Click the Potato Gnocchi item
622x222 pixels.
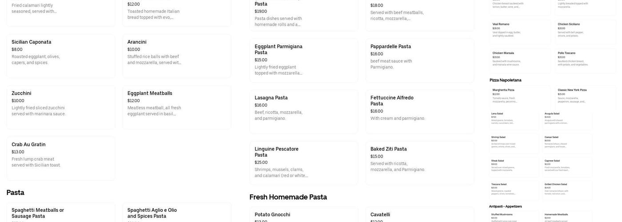(x=303, y=215)
